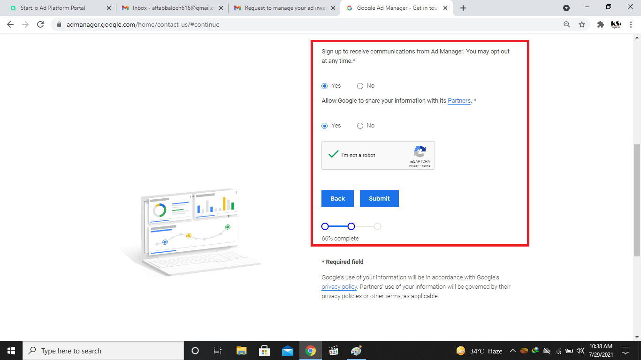Screen dimensions: 641x360
Task: Click the Wi-Fi network icon in the system tray
Action: click(558, 351)
